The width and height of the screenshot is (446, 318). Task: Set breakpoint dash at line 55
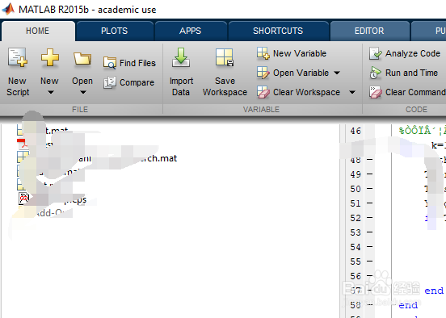click(x=369, y=262)
